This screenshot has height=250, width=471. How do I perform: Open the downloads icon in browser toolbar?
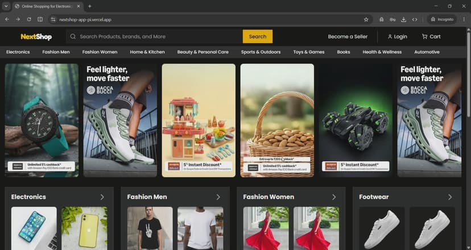tap(403, 19)
